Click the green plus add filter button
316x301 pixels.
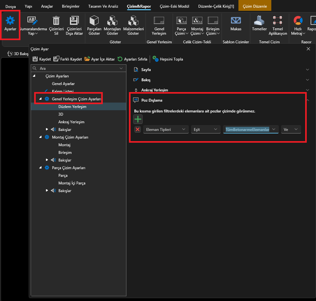138,119
